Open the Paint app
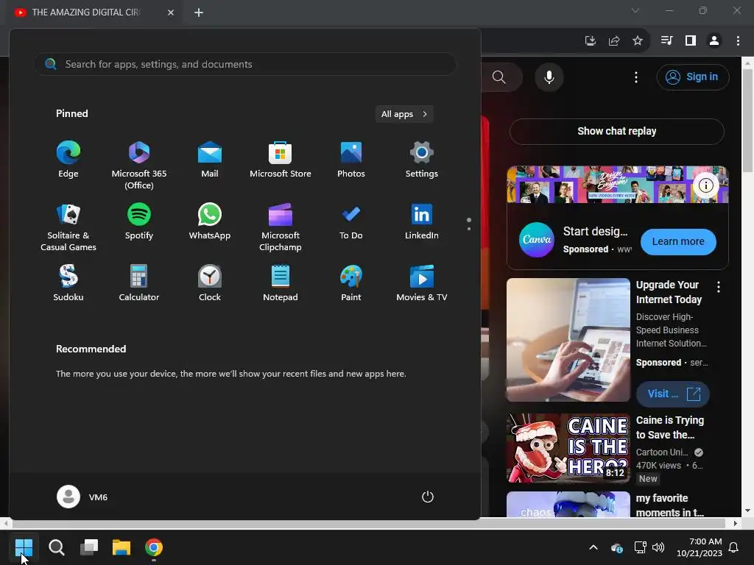The height and width of the screenshot is (565, 754). click(351, 283)
